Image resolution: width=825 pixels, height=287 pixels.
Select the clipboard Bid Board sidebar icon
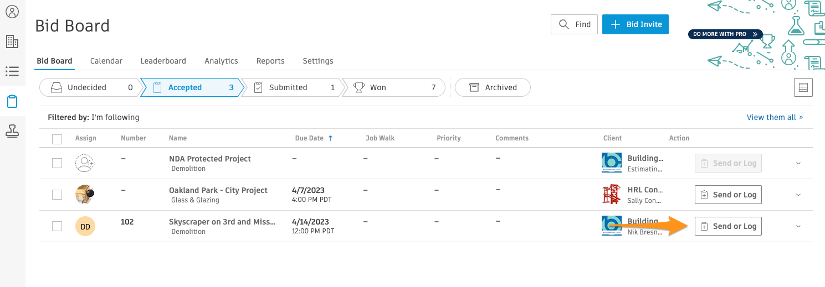12,101
